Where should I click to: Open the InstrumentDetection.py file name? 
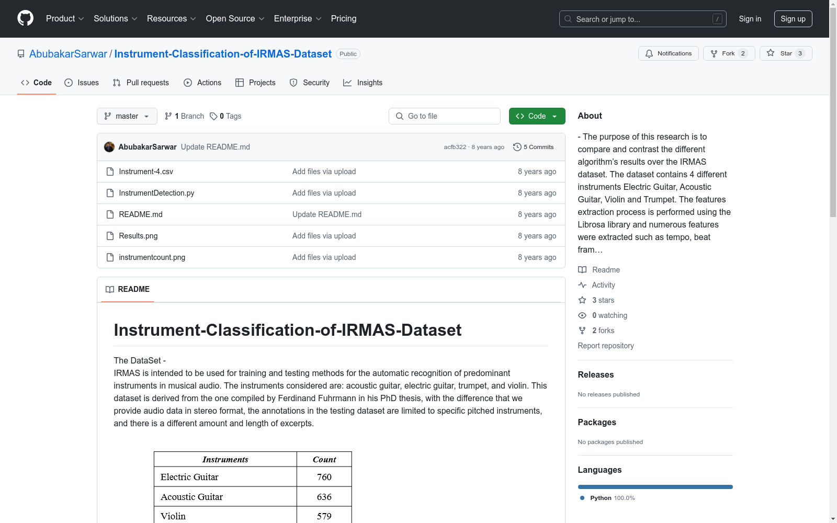point(156,193)
